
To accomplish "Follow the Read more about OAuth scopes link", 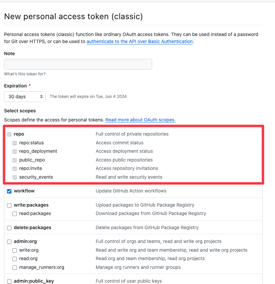I will (140, 120).
